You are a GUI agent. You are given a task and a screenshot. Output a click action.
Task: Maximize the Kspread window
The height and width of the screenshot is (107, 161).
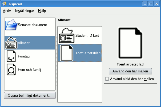(x=151, y=4)
